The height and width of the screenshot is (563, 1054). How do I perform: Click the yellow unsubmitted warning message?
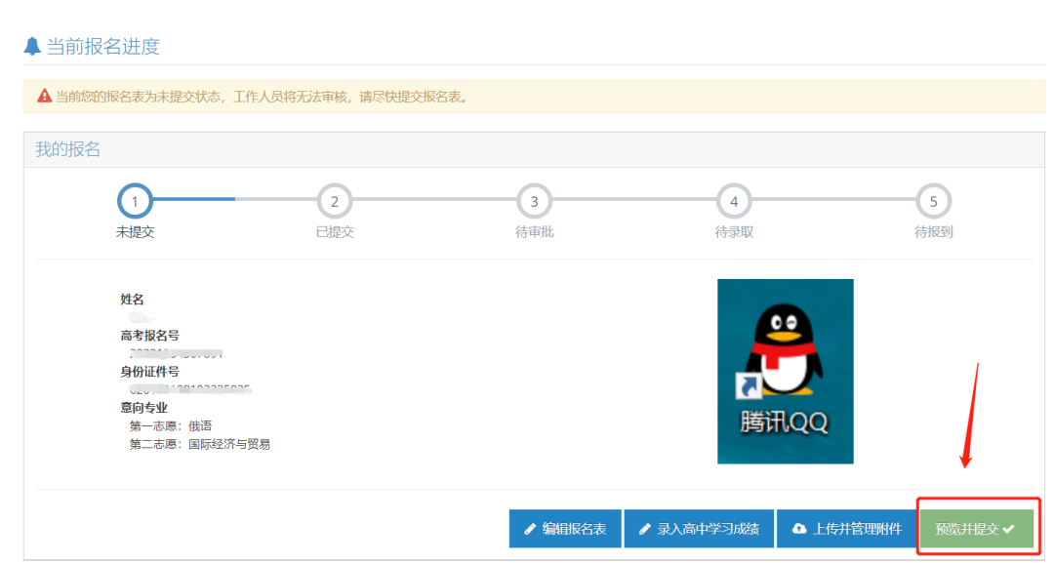[262, 97]
